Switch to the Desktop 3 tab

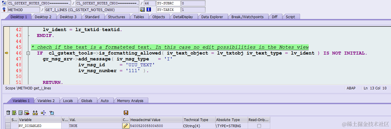(68, 17)
